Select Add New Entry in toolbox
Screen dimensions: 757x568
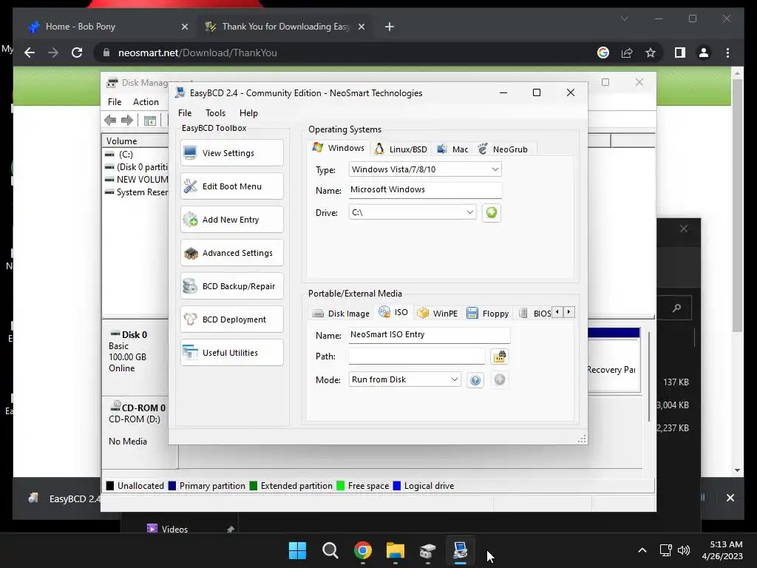[231, 220]
